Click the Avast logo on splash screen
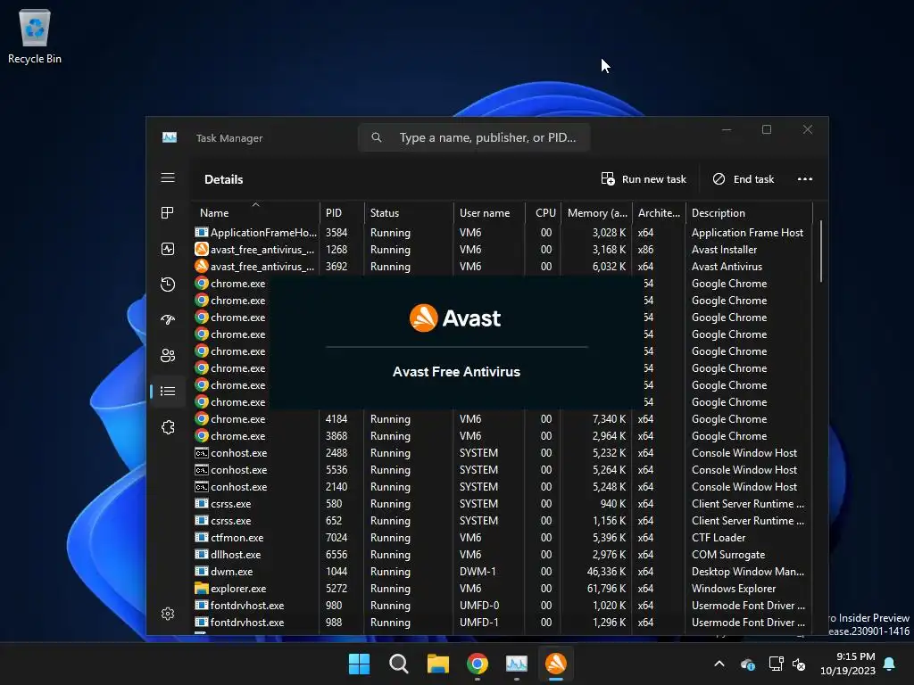This screenshot has height=685, width=914. pyautogui.click(x=455, y=318)
